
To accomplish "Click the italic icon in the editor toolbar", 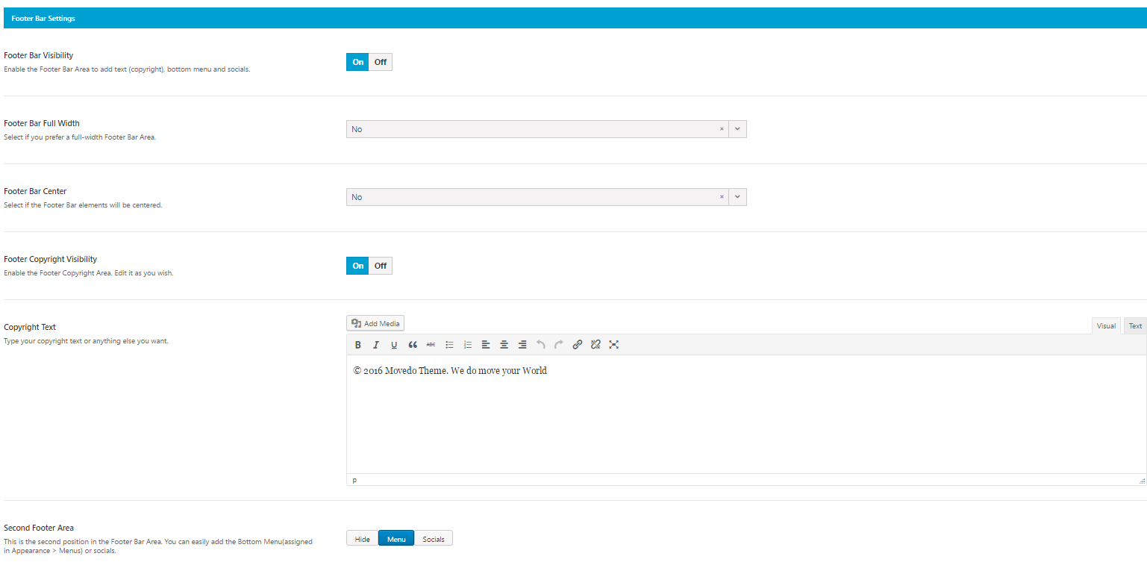I will [376, 345].
